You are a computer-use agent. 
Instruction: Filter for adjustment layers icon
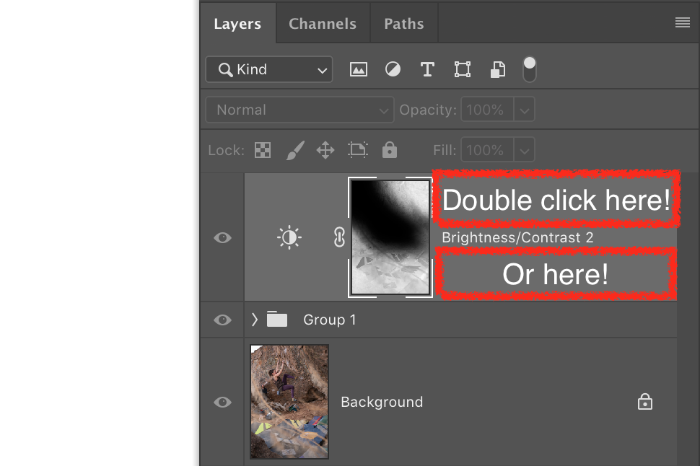tap(393, 69)
